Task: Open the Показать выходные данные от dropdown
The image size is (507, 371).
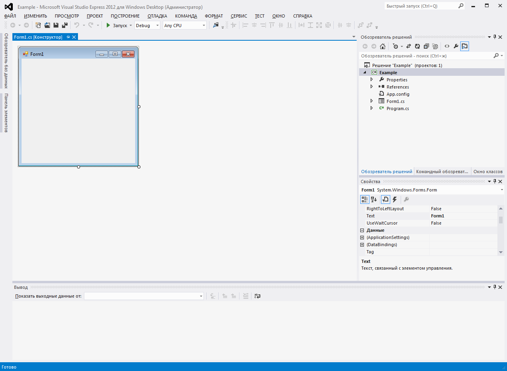Action: [144, 296]
